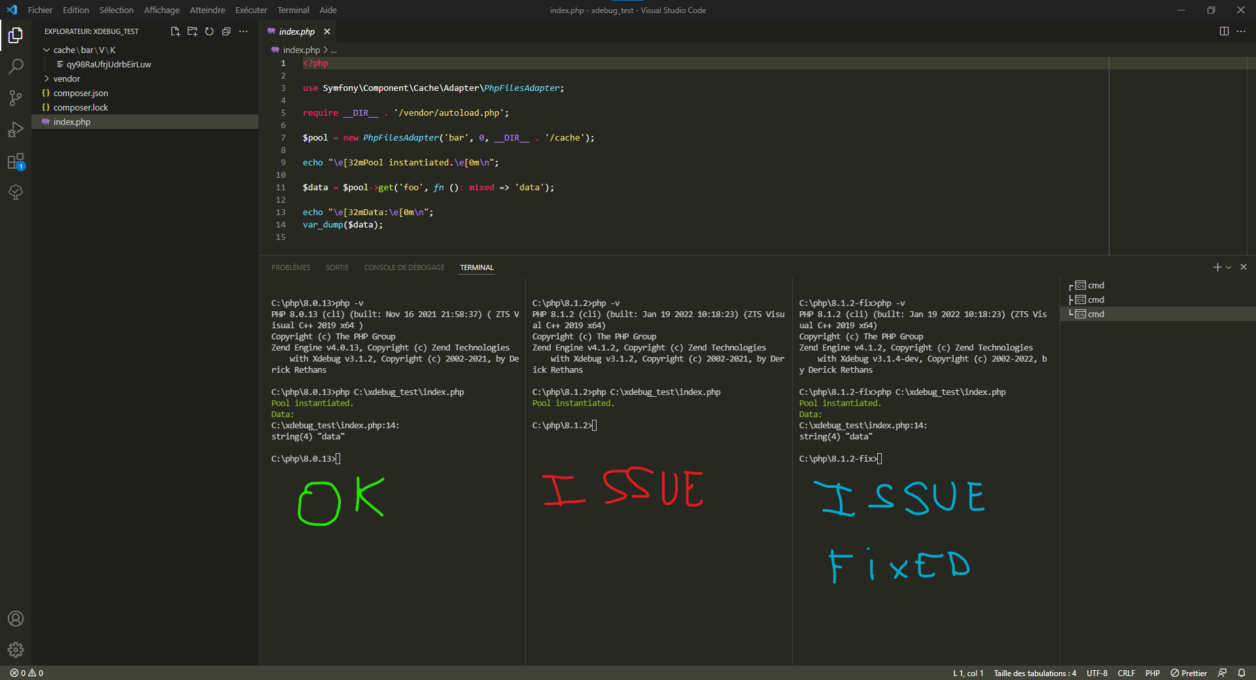Open composer.json from the explorer

click(x=80, y=93)
